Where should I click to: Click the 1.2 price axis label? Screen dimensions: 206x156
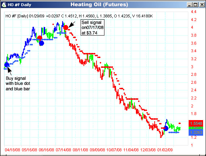(x=193, y=137)
